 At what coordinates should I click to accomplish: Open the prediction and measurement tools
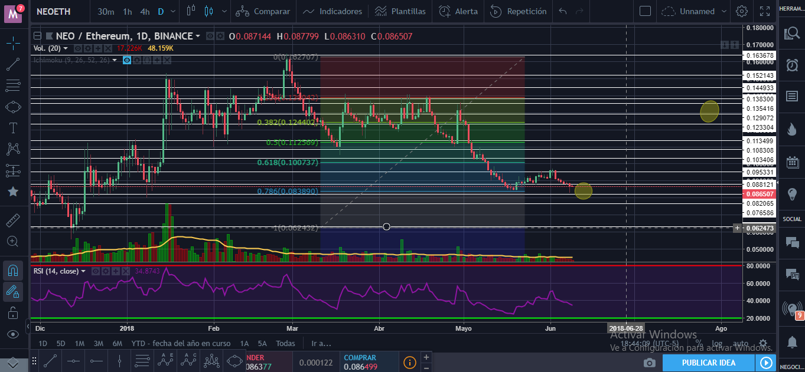(13, 170)
